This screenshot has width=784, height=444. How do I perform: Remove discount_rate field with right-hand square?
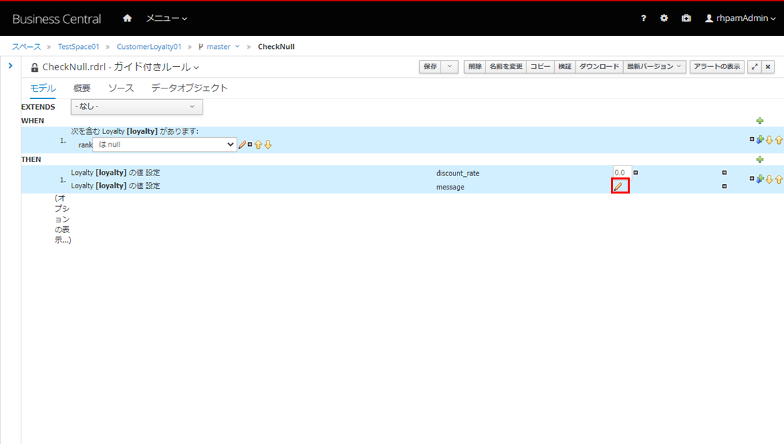pos(724,172)
